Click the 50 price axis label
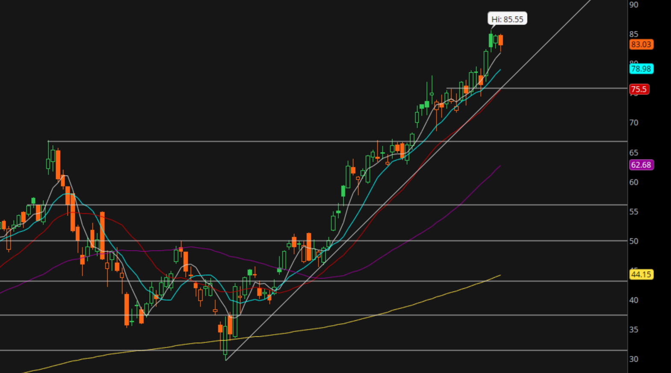 (x=634, y=241)
